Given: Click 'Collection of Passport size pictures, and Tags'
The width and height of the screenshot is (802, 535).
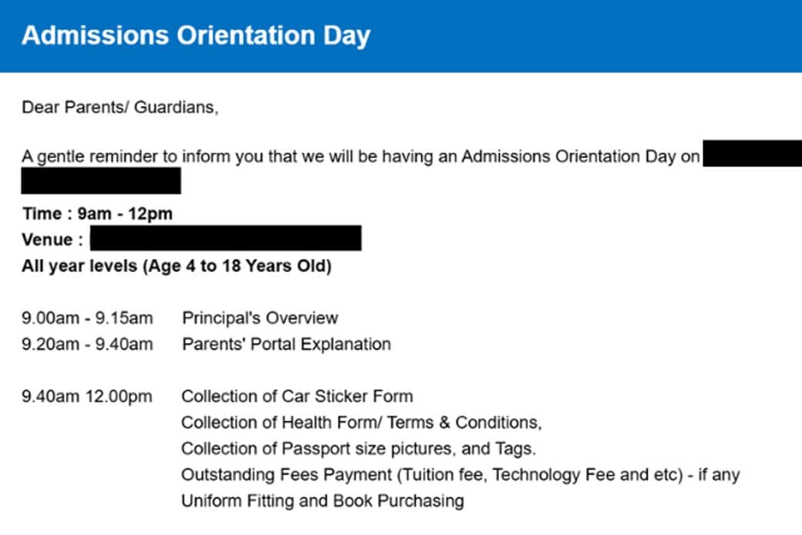Looking at the screenshot, I should pyautogui.click(x=358, y=449).
